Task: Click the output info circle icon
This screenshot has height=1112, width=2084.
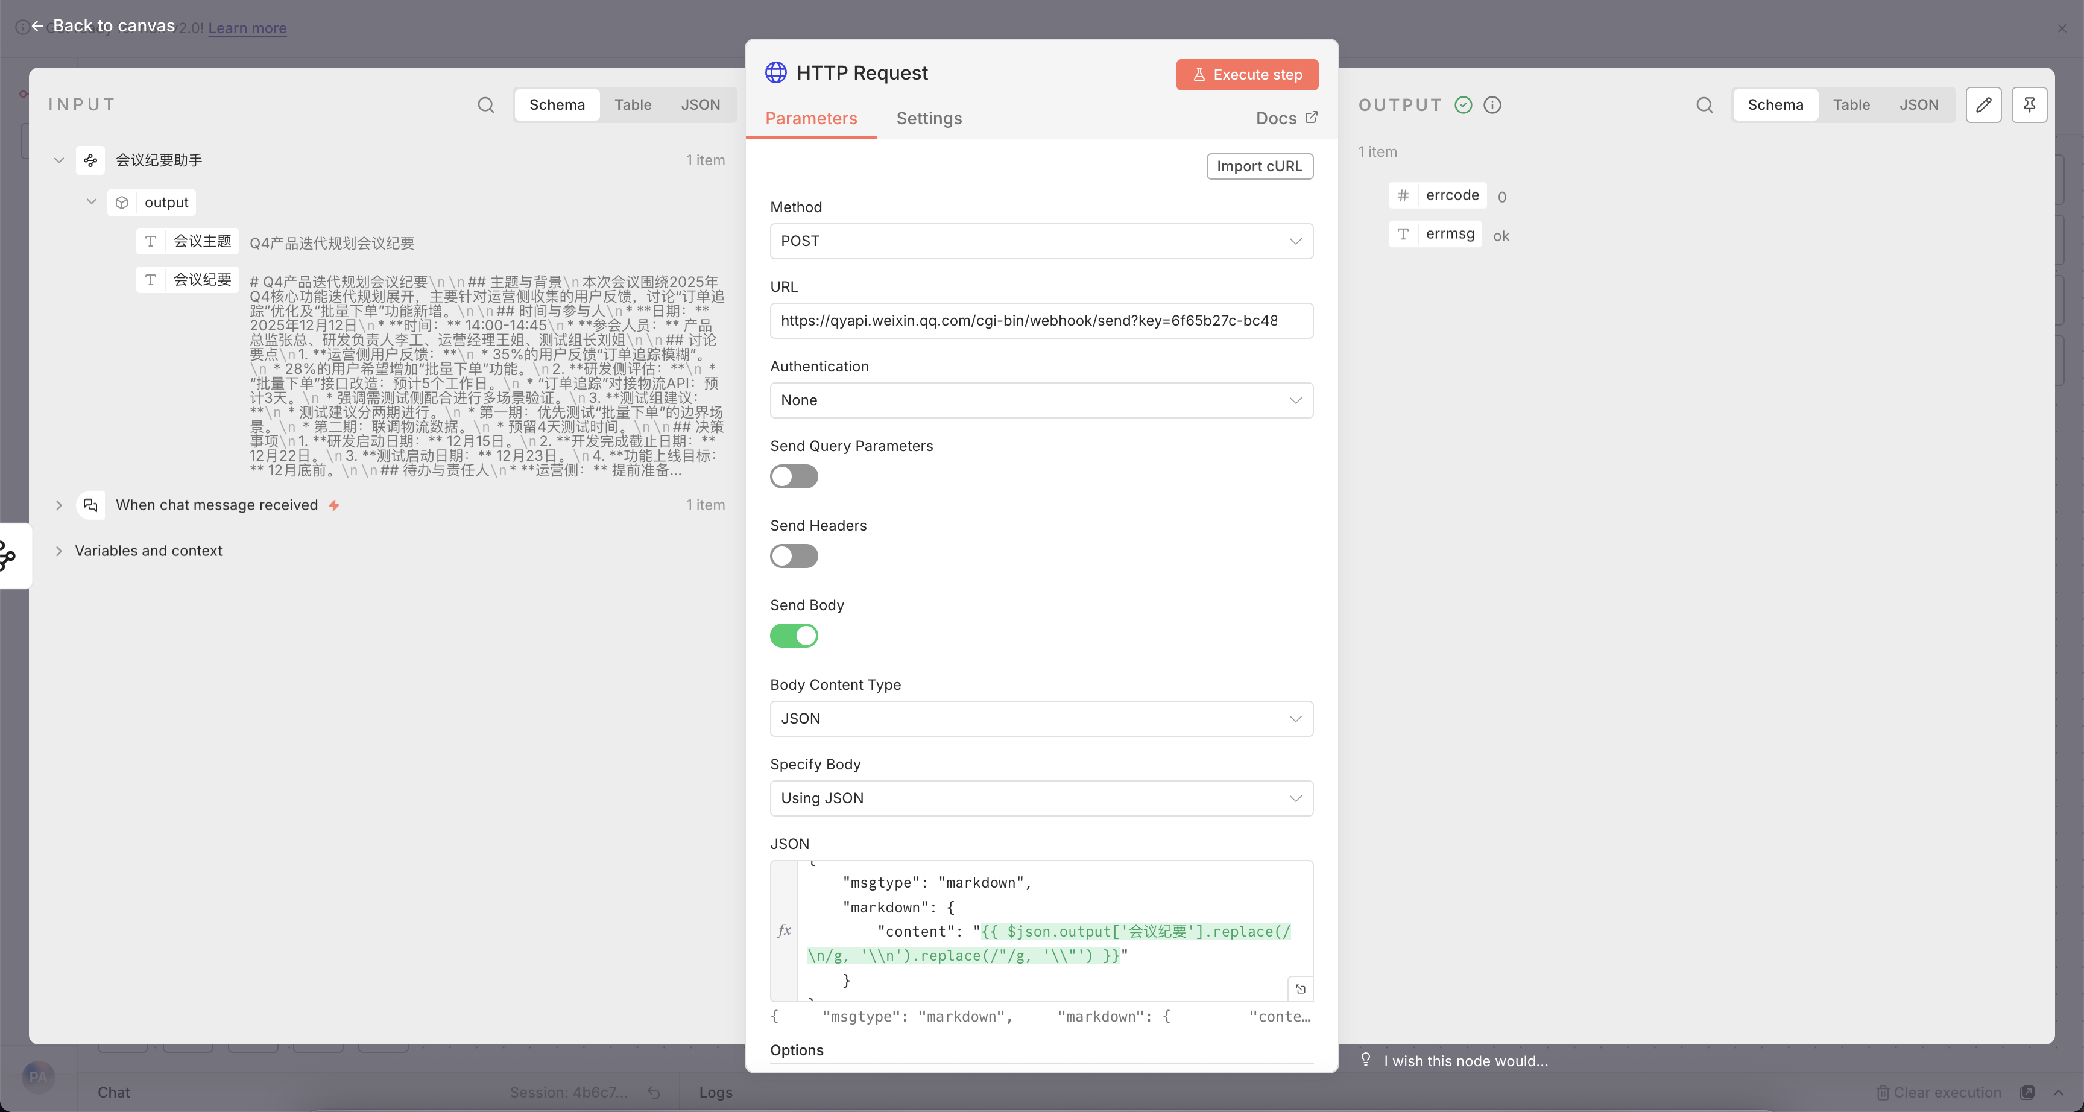Action: 1492,105
